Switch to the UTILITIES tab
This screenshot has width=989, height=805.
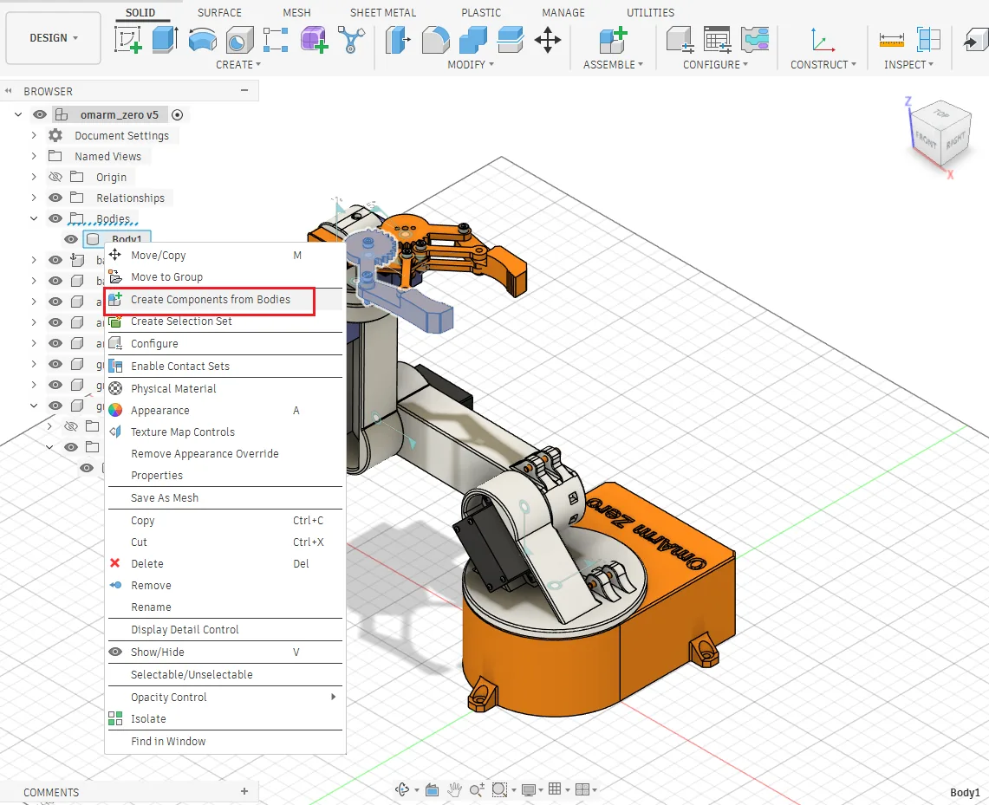click(x=650, y=13)
